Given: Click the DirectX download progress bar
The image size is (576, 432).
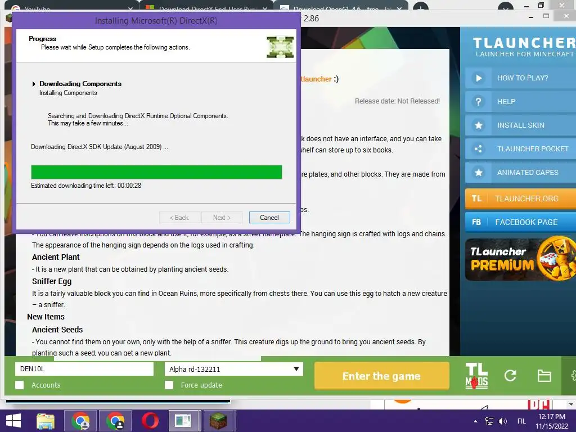Looking at the screenshot, I should point(156,172).
